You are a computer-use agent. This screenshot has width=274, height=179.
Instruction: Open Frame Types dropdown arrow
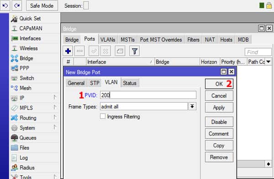click(x=192, y=106)
